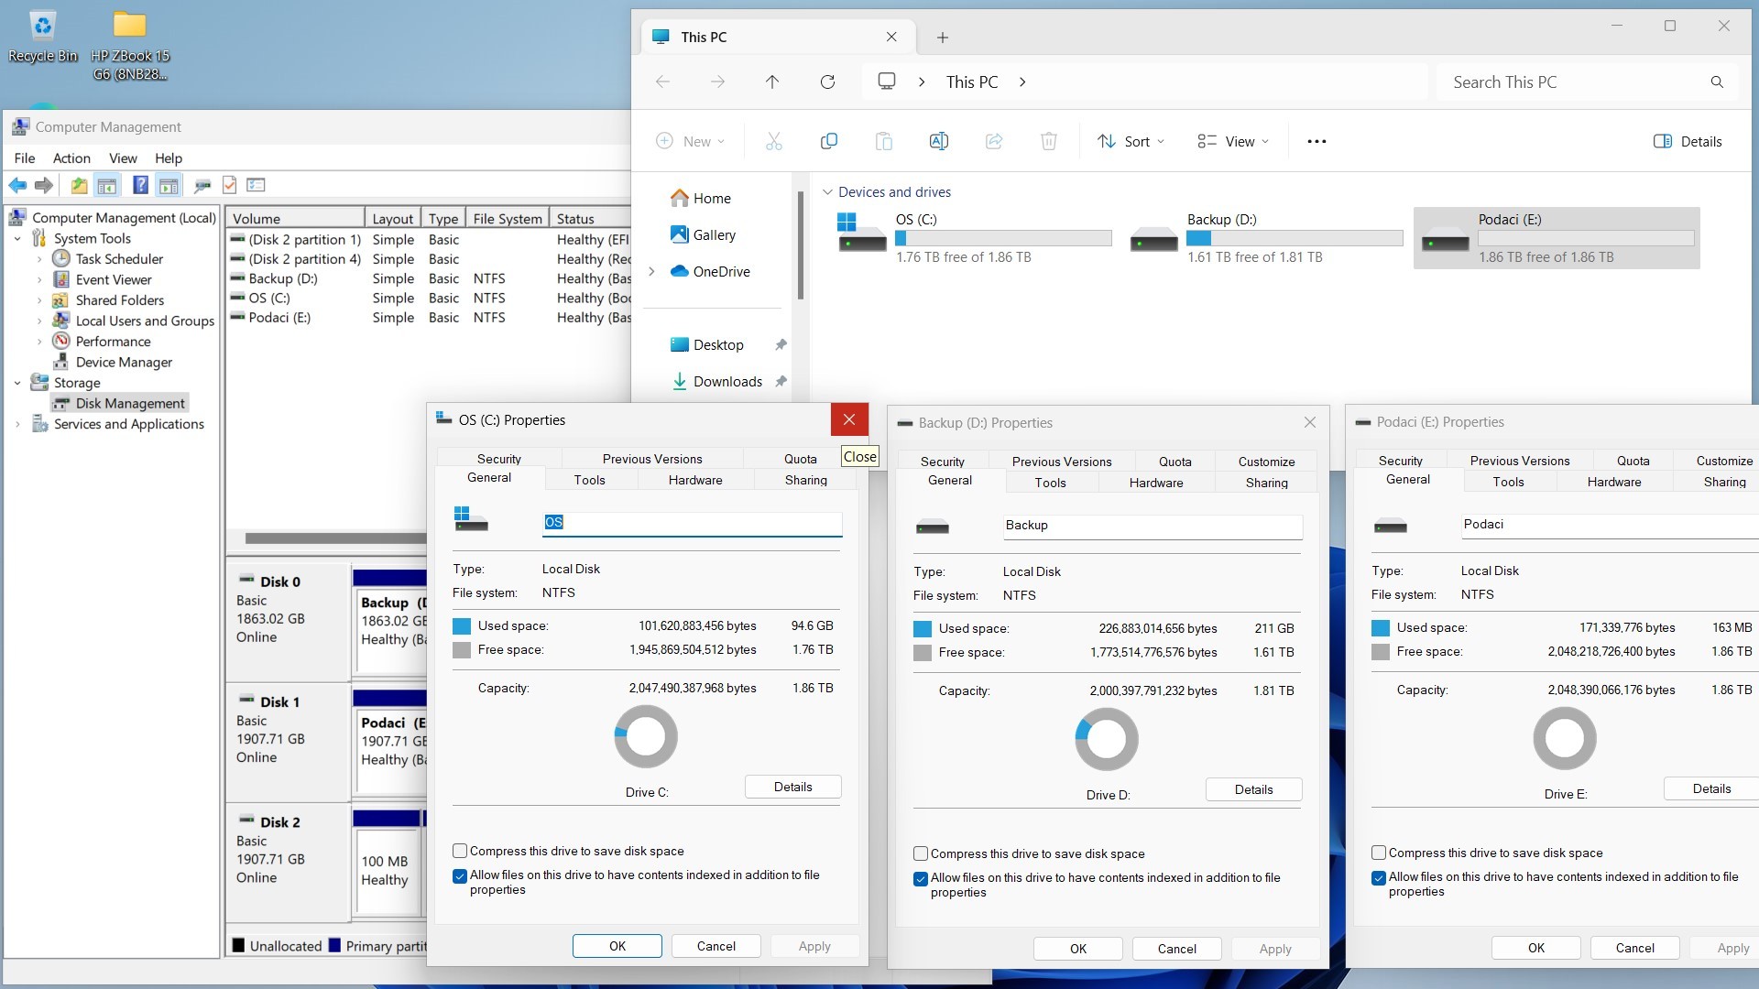
Task: Click the Rename icon in File Explorer toolbar
Action: click(939, 141)
